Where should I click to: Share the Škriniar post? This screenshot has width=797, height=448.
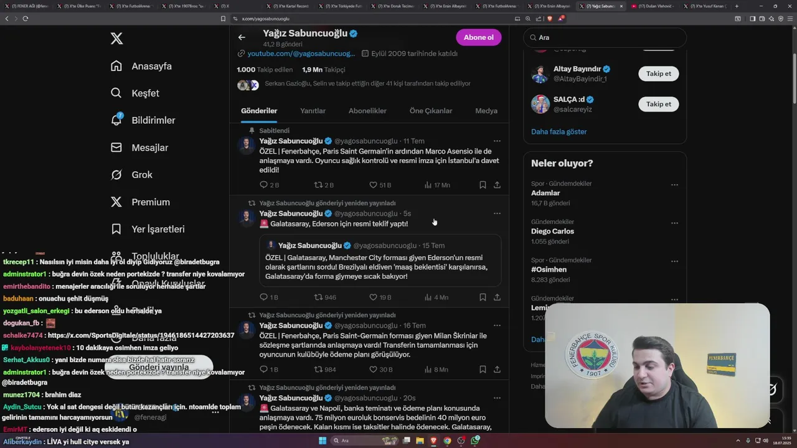[497, 370]
